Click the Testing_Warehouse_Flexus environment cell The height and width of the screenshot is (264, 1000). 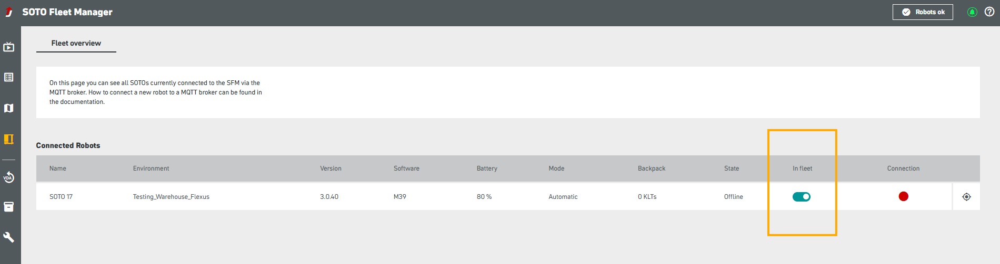coord(171,197)
